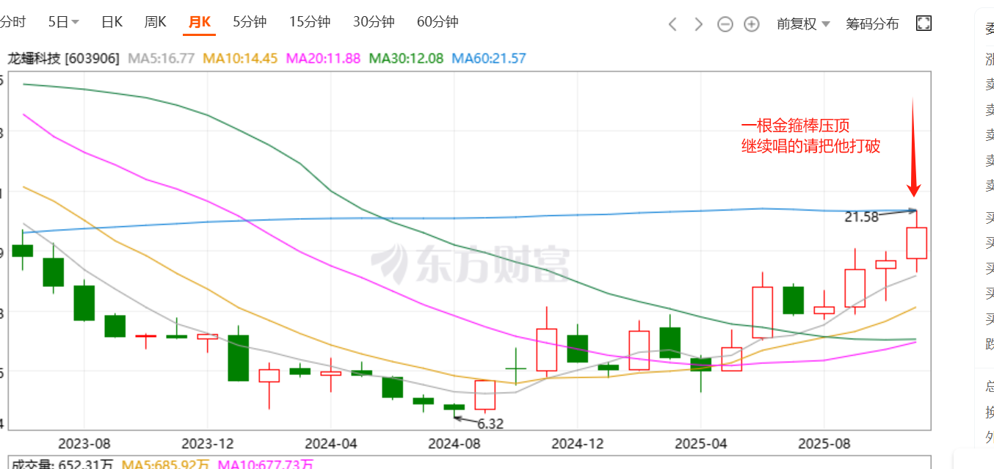Click the volume MA10:677.73万 label

point(265,464)
